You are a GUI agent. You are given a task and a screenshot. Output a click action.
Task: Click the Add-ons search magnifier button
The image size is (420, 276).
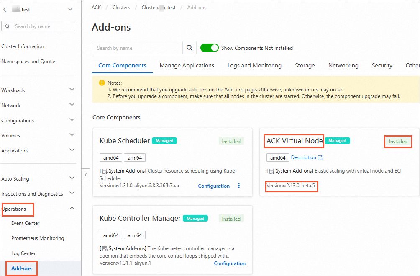point(190,48)
